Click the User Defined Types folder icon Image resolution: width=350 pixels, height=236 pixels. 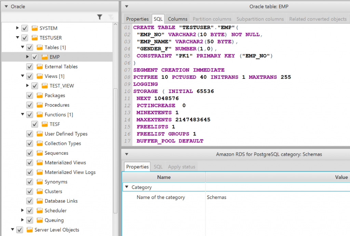(x=40, y=134)
